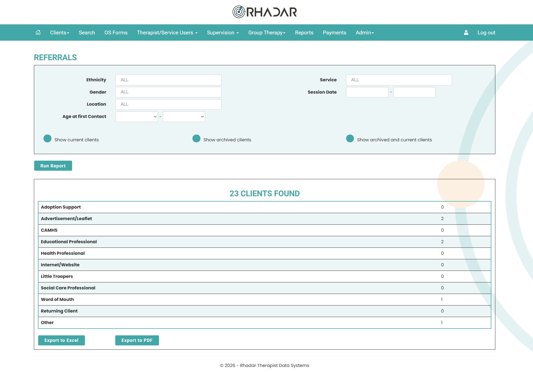533x373 pixels.
Task: Open OS Forms page
Action: pyautogui.click(x=116, y=33)
